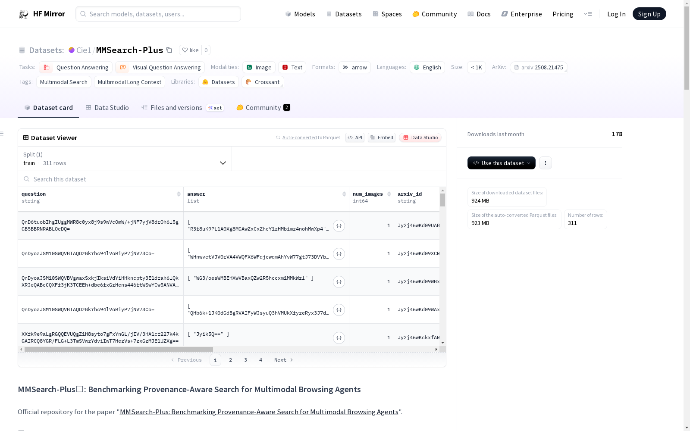Click the Embed button
This screenshot has width=690, height=431.
(382, 137)
